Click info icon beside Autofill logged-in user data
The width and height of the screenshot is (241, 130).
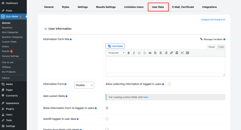(x=78, y=119)
